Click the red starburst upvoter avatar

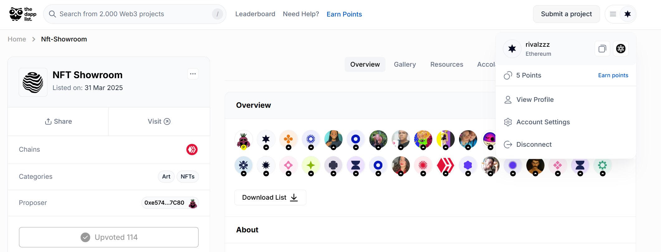tap(423, 165)
